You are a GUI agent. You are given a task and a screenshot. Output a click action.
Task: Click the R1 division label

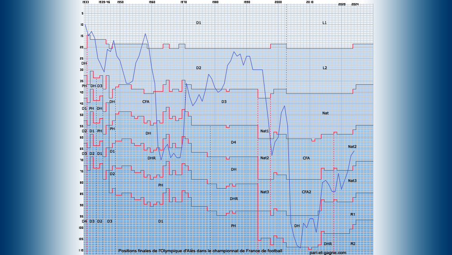click(353, 214)
